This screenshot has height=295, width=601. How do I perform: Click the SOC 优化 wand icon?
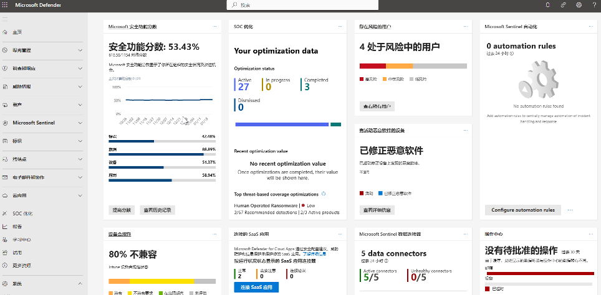point(5,213)
